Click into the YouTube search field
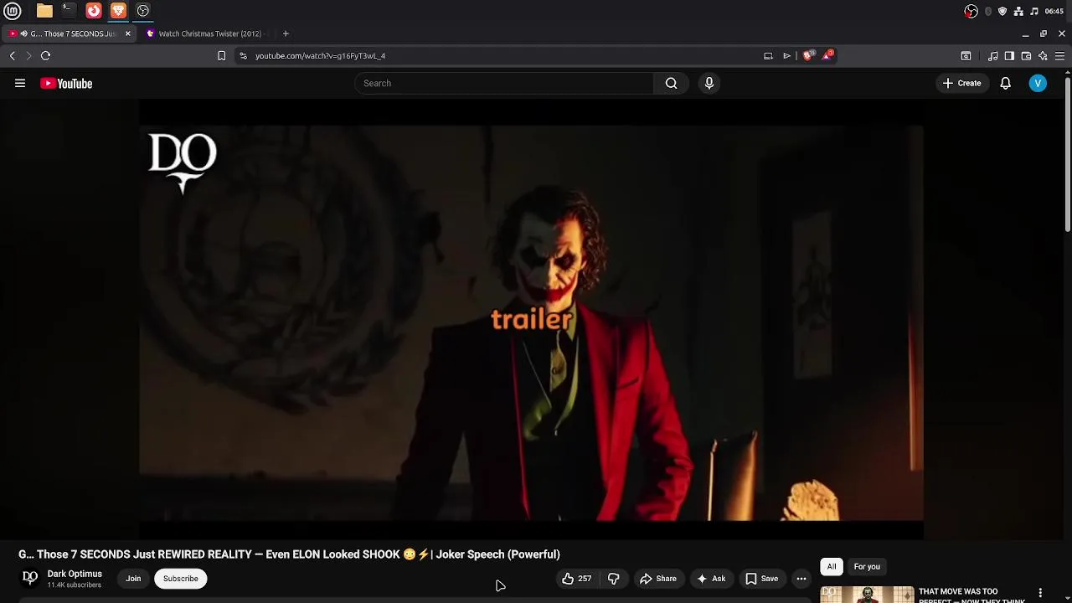 504,83
